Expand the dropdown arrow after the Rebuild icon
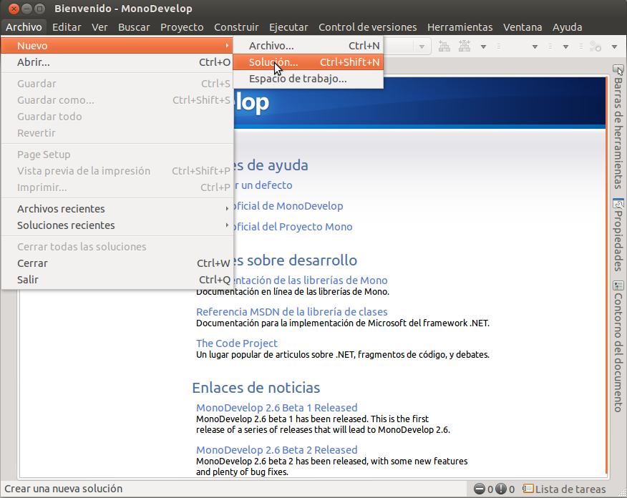Screen dimensions: 627x498 tap(483, 47)
